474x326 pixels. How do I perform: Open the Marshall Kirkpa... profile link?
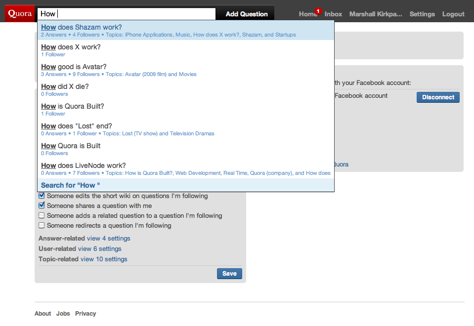[376, 14]
